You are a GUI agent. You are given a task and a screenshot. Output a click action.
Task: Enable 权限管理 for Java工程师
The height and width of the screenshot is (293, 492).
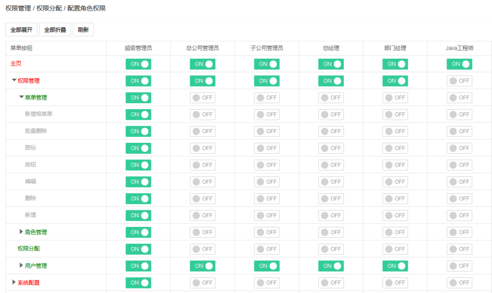[x=459, y=81]
